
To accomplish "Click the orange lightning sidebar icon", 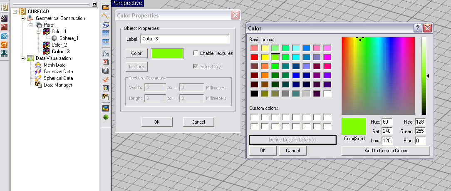I will tap(4, 45).
